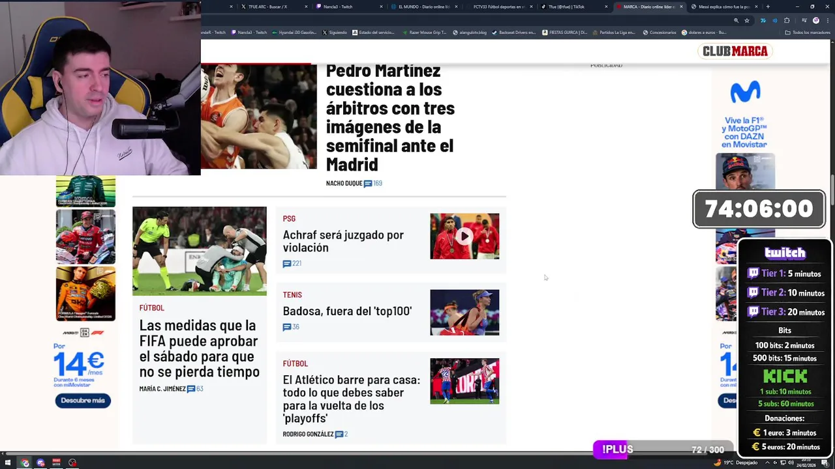Image resolution: width=835 pixels, height=469 pixels.
Task: Open the weather widget showing 19°C Despejado
Action: [737, 462]
